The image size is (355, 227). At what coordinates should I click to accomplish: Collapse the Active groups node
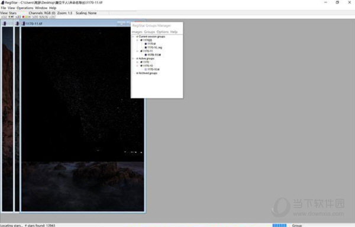pos(133,59)
